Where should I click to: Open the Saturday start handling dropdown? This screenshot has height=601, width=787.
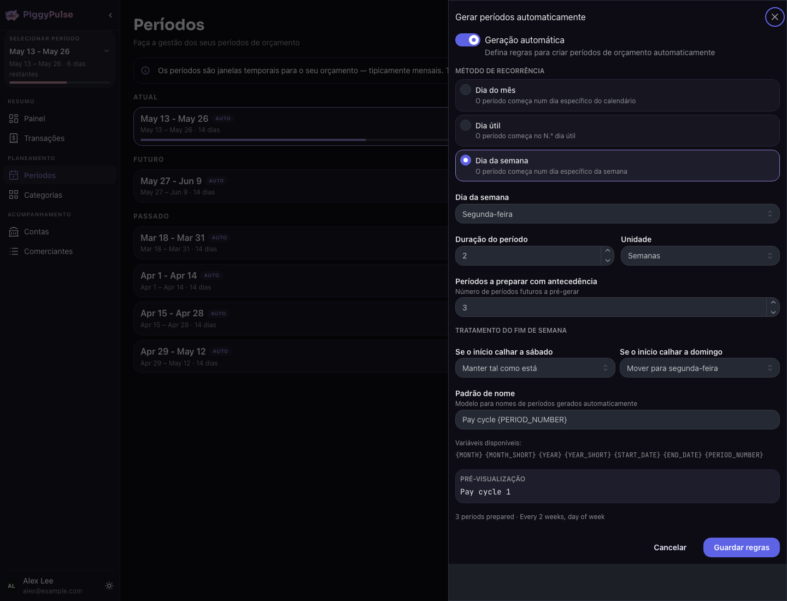tap(535, 368)
